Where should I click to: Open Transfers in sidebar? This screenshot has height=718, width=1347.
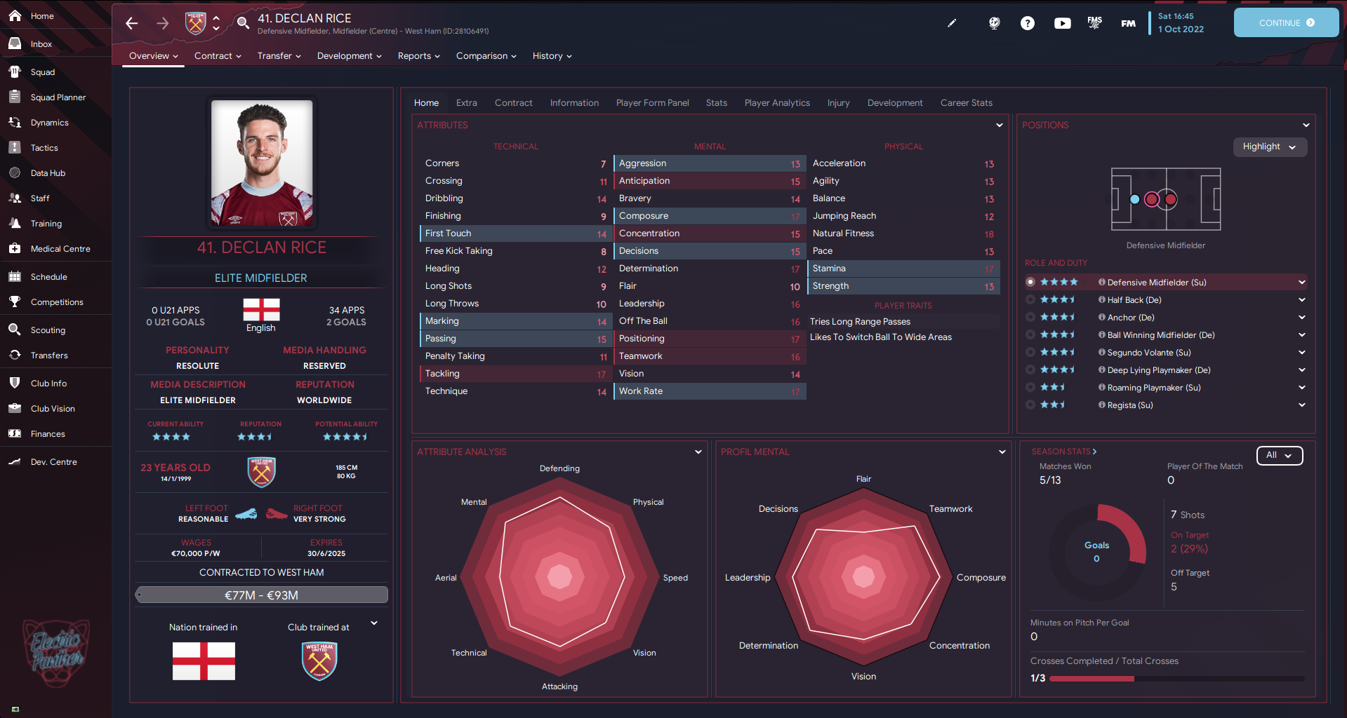[49, 355]
